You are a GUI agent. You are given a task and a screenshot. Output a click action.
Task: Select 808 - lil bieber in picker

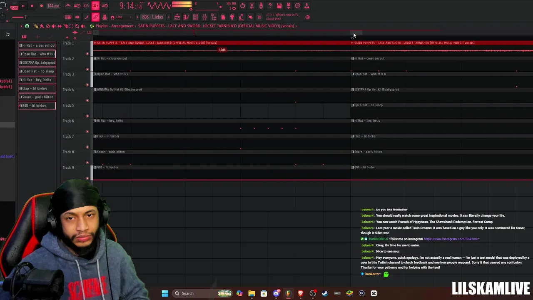(x=37, y=106)
